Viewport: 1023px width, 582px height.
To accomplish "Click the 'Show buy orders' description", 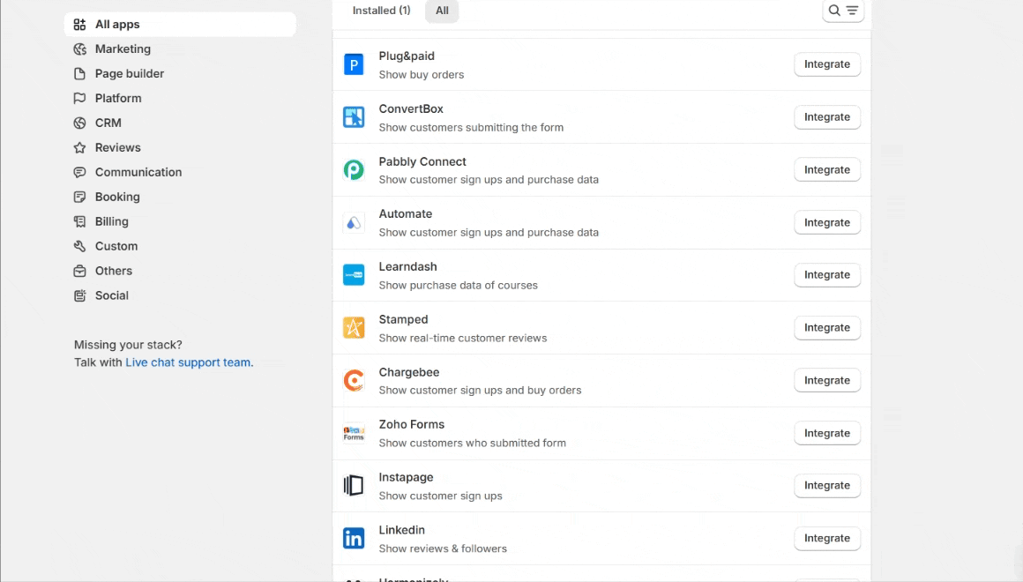I will point(422,74).
